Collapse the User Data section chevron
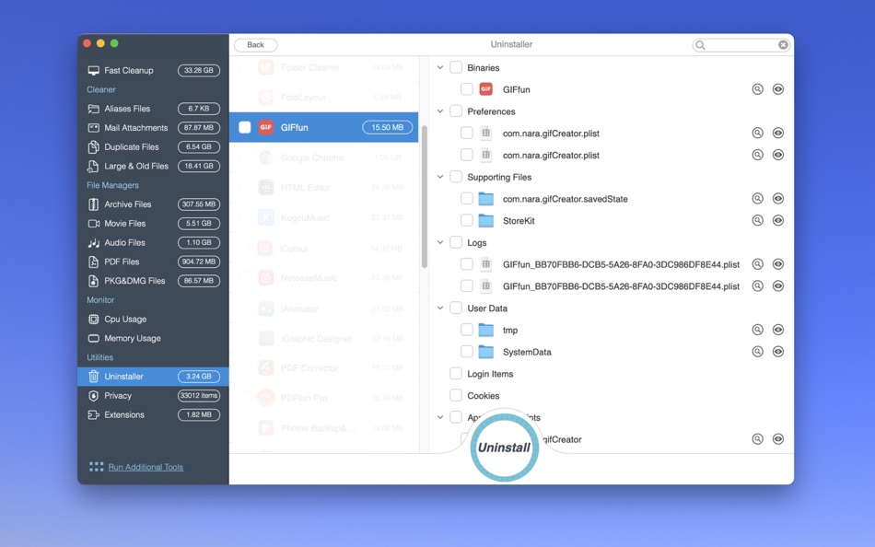Screen dimensions: 875x547 tap(440, 308)
